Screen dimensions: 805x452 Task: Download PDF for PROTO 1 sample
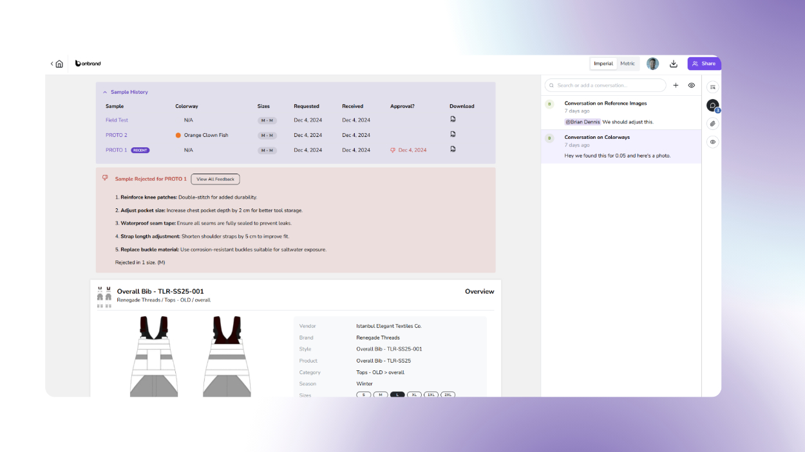(x=453, y=149)
